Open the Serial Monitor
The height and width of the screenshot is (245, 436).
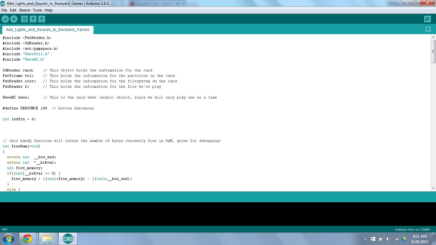coord(427,19)
